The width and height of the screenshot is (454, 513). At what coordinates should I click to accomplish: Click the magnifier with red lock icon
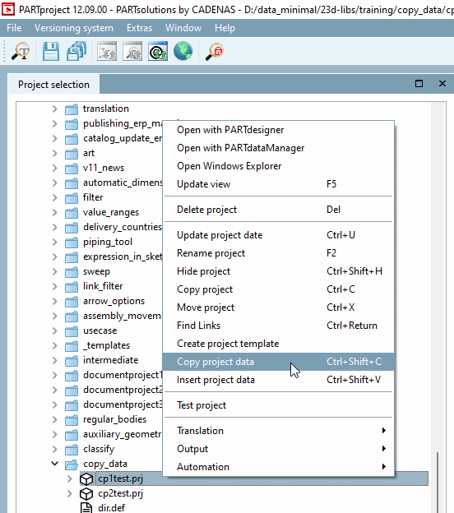(215, 51)
